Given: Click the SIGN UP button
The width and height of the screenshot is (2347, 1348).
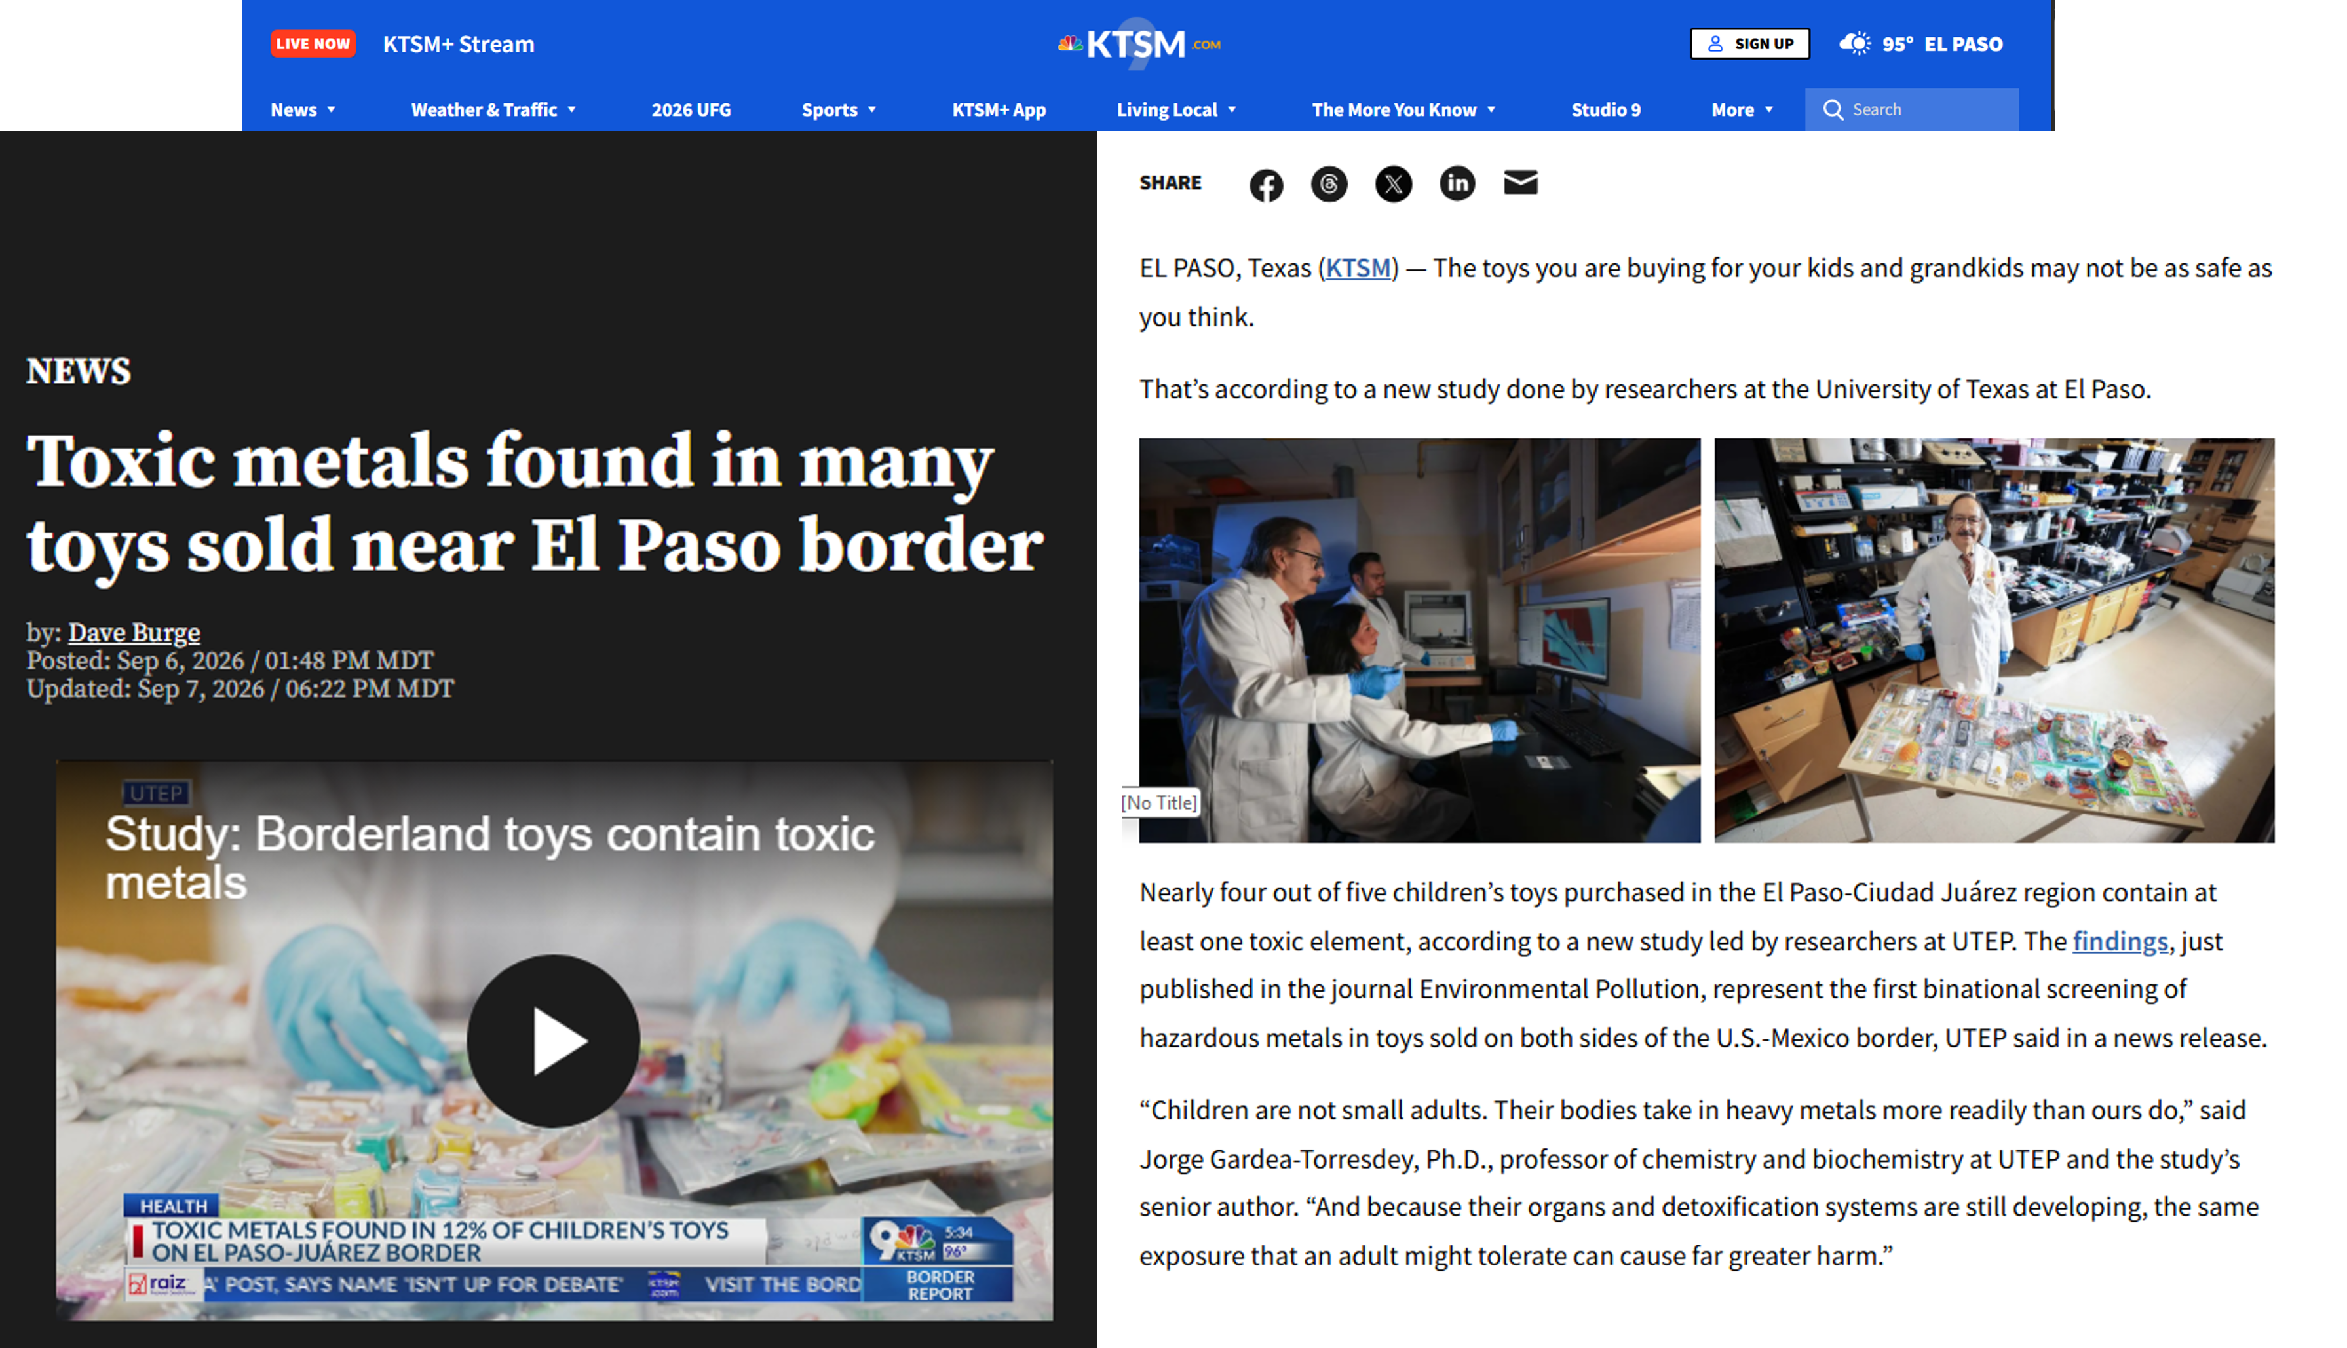Looking at the screenshot, I should pos(1749,43).
